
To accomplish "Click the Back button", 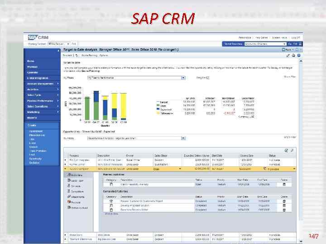I will 288,50.
